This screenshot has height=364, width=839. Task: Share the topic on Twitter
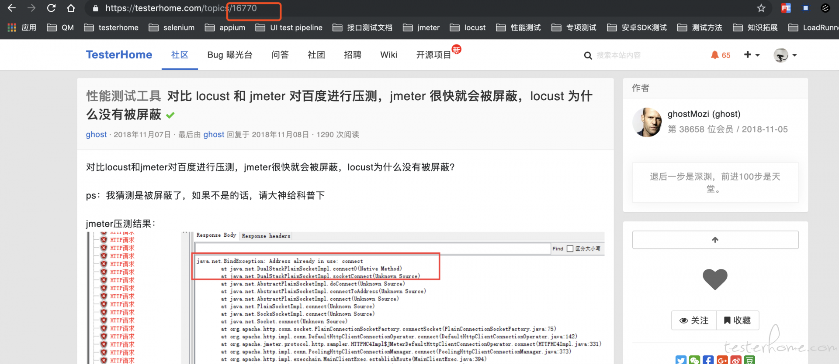tap(681, 360)
